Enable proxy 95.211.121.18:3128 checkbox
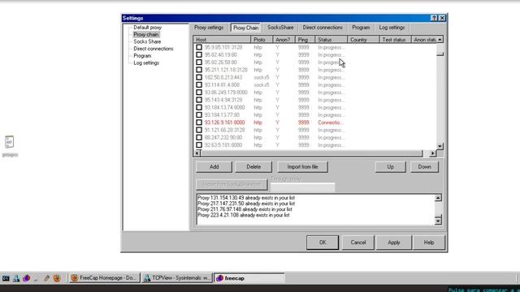The image size is (520, 292). click(x=199, y=70)
